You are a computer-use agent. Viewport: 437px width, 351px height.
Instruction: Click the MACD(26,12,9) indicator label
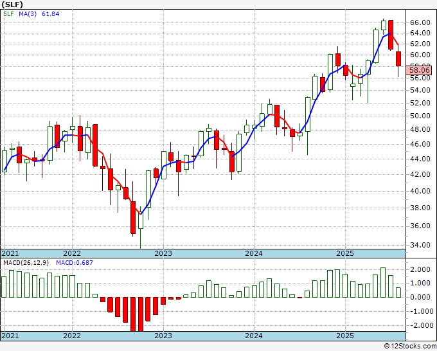coord(26,263)
